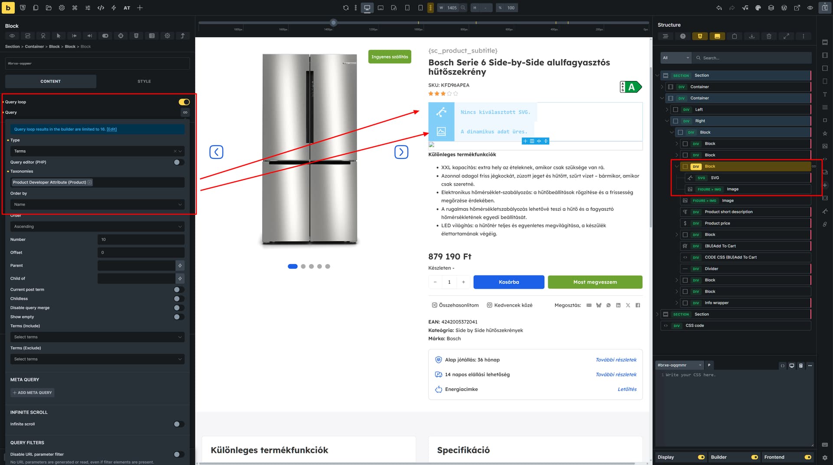Open Terms (Exclude) Select terms dropdown

[97, 359]
